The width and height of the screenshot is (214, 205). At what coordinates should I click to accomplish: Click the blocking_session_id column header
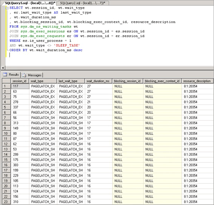point(128,81)
